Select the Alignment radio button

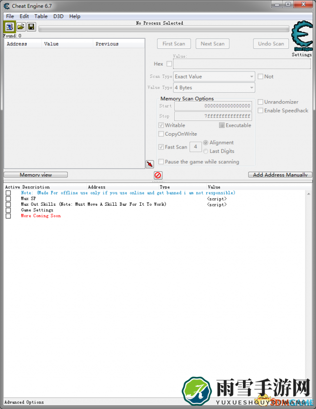point(205,143)
